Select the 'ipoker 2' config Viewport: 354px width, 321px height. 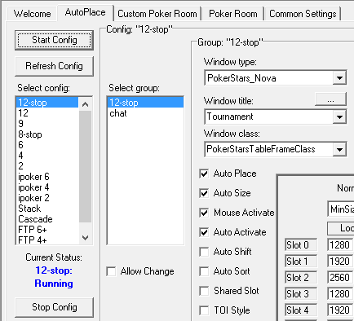click(47, 198)
